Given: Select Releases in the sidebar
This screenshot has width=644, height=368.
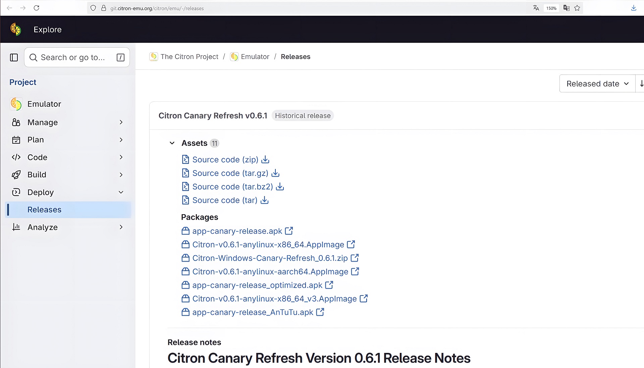Looking at the screenshot, I should (44, 210).
